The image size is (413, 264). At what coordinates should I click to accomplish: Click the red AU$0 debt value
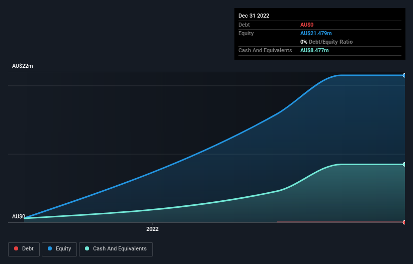[x=307, y=25]
